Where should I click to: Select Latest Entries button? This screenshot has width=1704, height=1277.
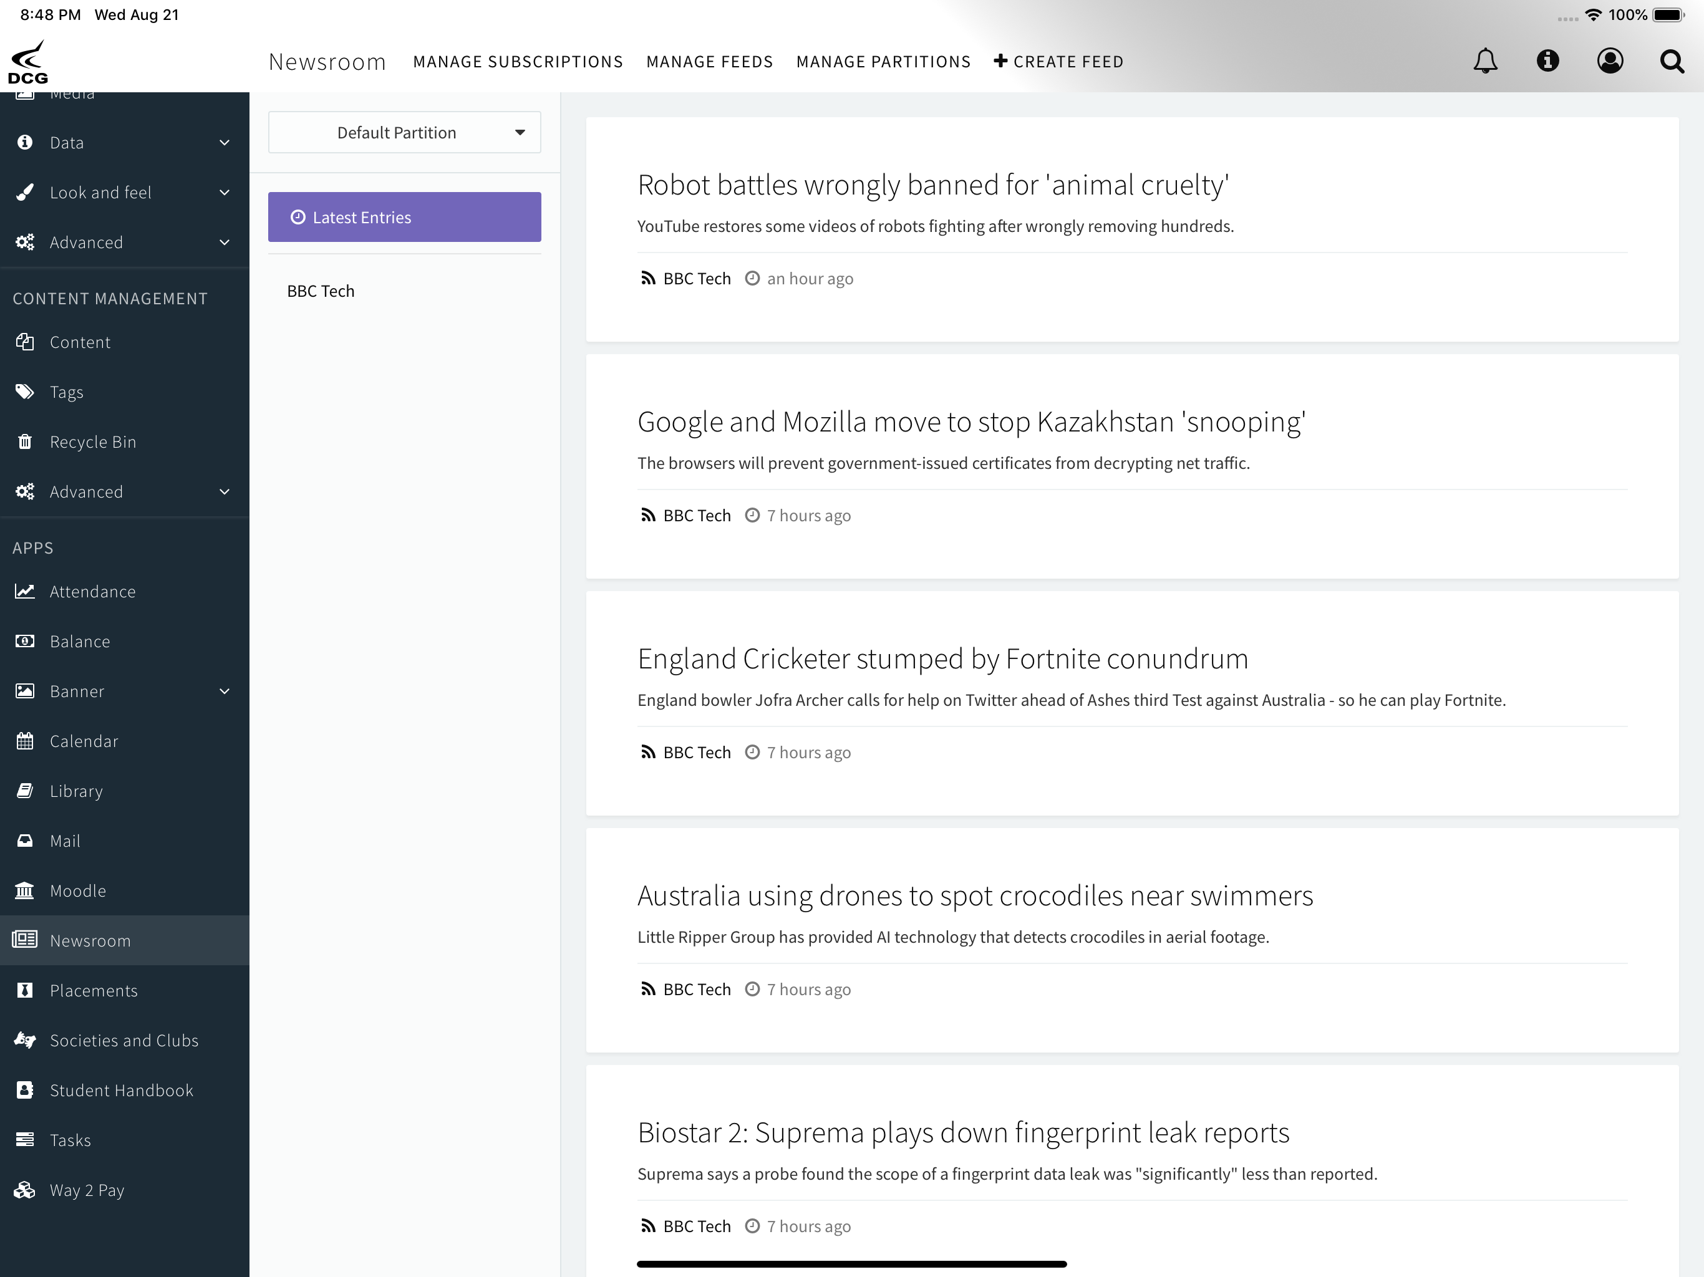(404, 217)
